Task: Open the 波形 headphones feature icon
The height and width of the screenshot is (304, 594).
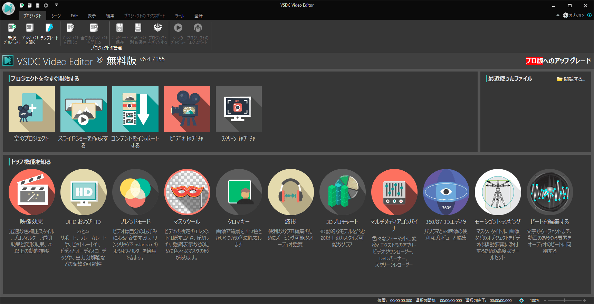Action: (291, 192)
